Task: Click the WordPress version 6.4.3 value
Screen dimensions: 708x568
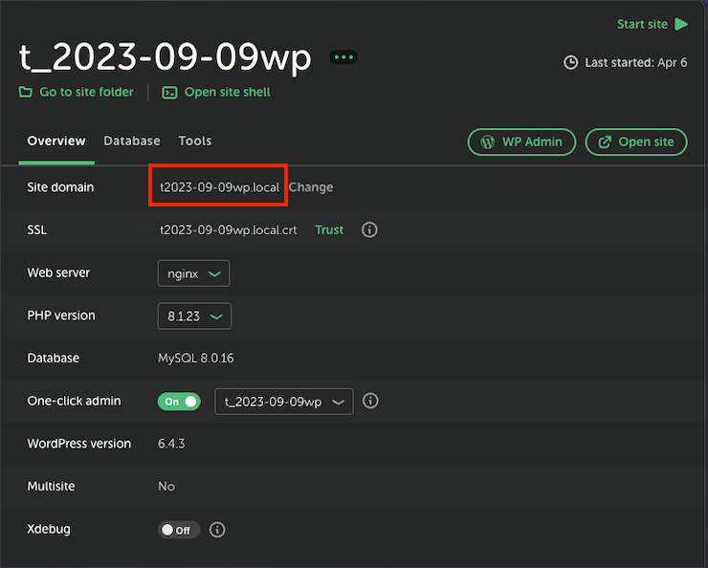Action: [171, 444]
